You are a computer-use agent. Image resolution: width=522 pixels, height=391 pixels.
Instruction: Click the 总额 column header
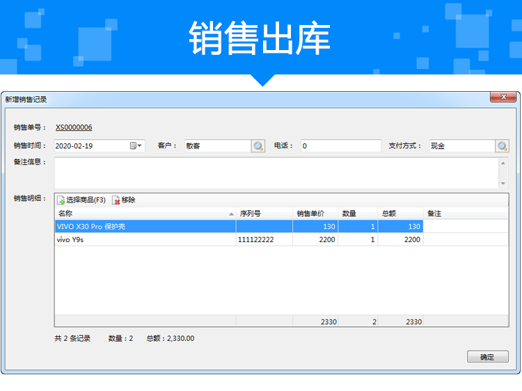(x=400, y=214)
